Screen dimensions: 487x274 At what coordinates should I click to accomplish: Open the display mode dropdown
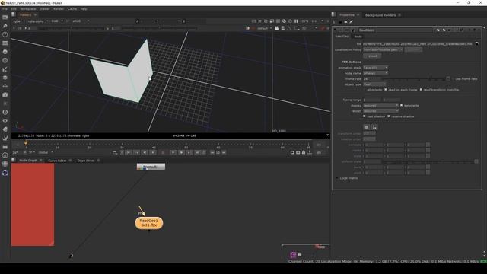pyautogui.click(x=380, y=106)
